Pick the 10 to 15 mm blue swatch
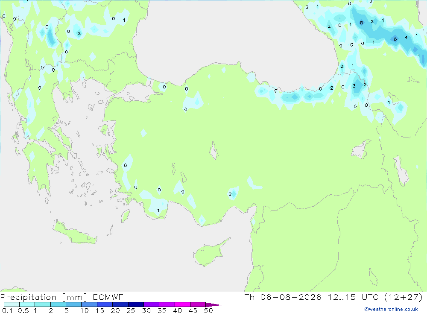Image resolution: width=427 pixels, height=313 pixels. coord(89,304)
